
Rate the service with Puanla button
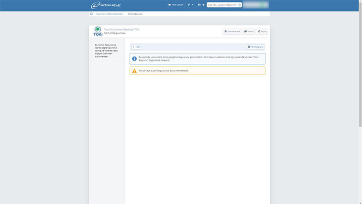pyautogui.click(x=249, y=31)
